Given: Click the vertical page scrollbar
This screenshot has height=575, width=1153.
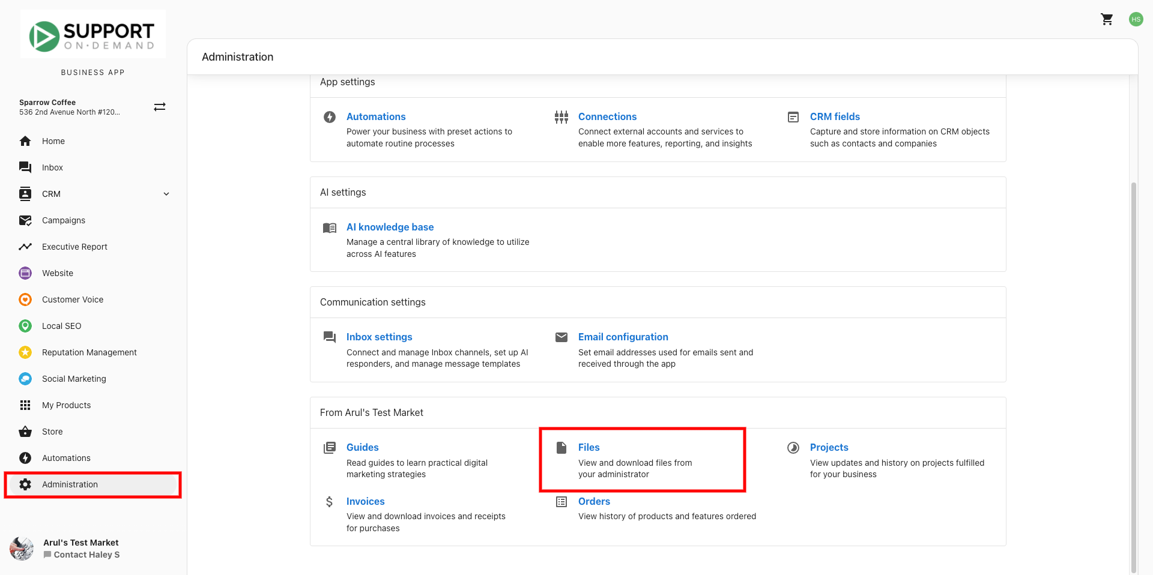Looking at the screenshot, I should pos(1133,360).
